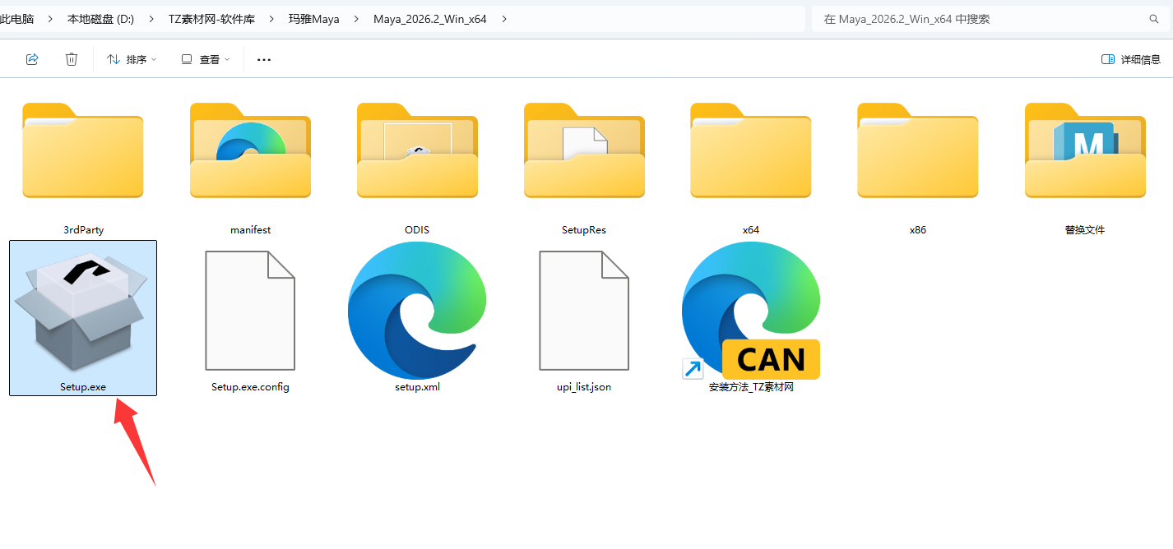Click the upi_list.json file name
Screen dimensions: 1173x549
click(584, 386)
